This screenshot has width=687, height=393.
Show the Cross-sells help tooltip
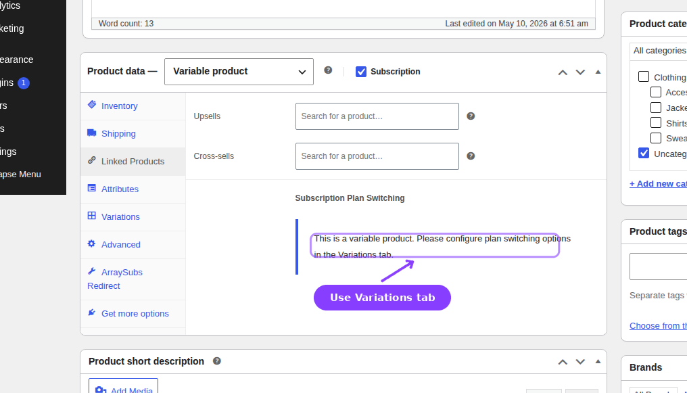[x=471, y=156]
